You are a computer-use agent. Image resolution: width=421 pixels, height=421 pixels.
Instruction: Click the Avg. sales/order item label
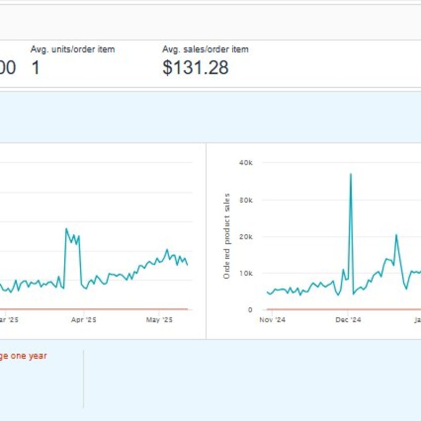point(205,49)
